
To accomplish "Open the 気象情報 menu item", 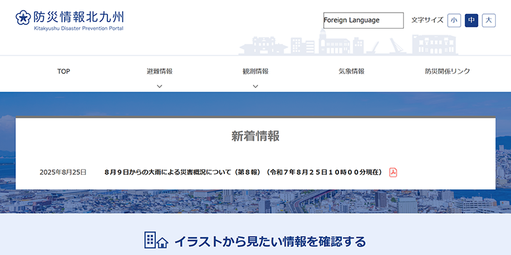I will coord(351,71).
